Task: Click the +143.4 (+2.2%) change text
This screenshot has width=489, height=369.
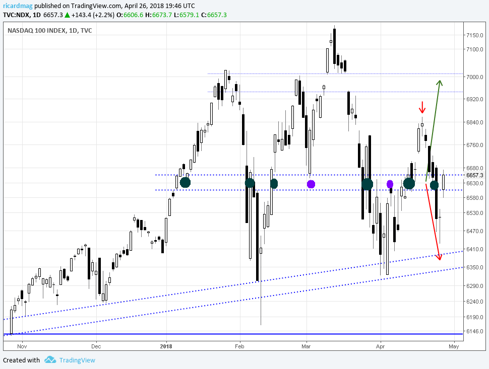Action: click(x=93, y=15)
